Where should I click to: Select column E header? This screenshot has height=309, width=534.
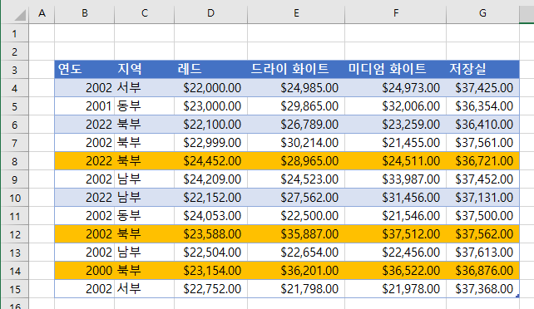[296, 13]
